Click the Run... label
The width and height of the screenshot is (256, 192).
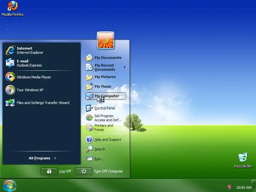click(99, 159)
